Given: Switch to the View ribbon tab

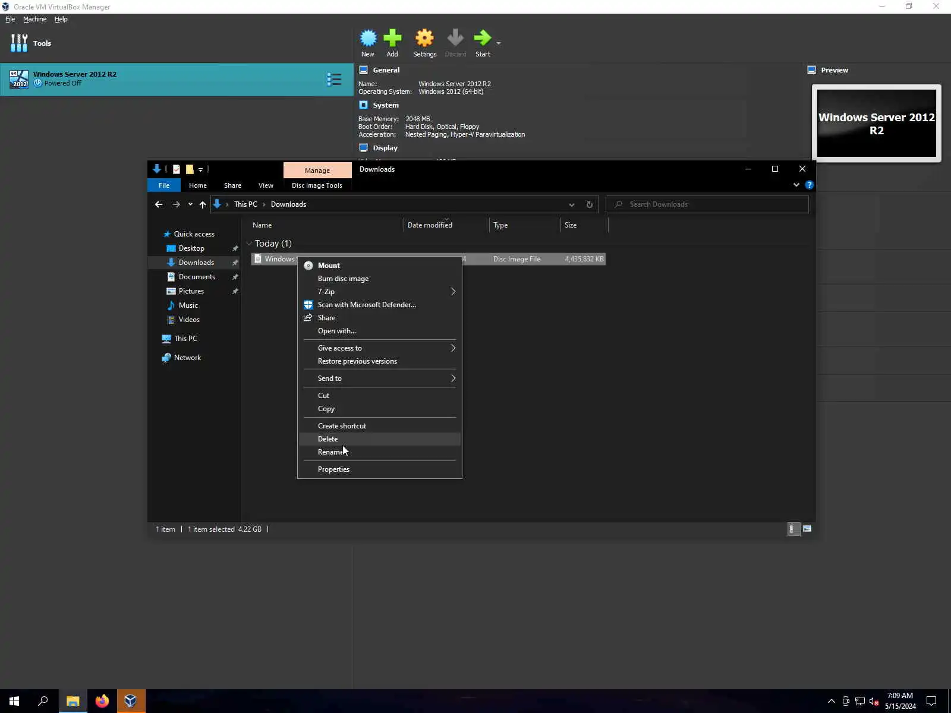Looking at the screenshot, I should pyautogui.click(x=266, y=185).
